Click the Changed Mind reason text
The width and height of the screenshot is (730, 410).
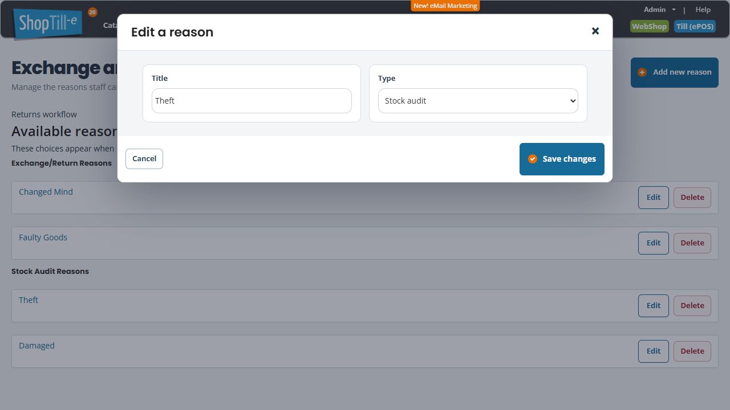pyautogui.click(x=46, y=192)
